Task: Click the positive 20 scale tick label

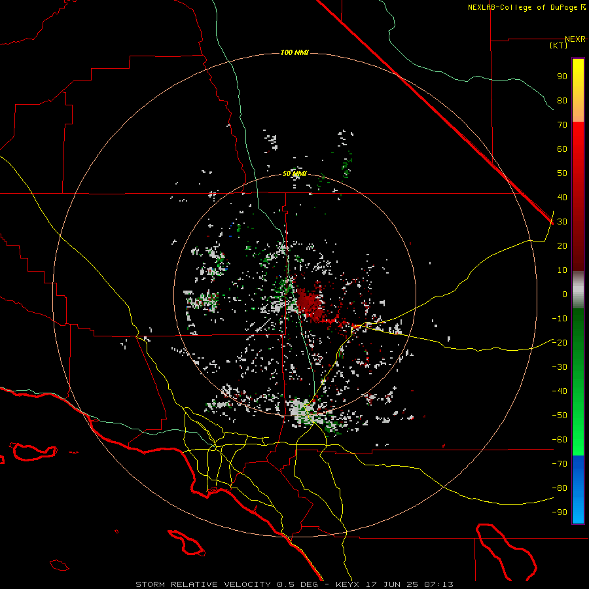Action: (x=562, y=245)
